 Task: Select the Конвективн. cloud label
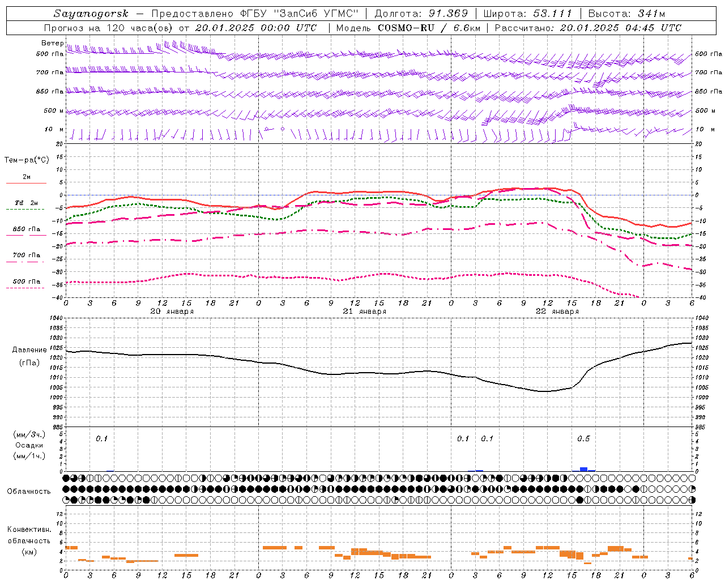pyautogui.click(x=29, y=530)
